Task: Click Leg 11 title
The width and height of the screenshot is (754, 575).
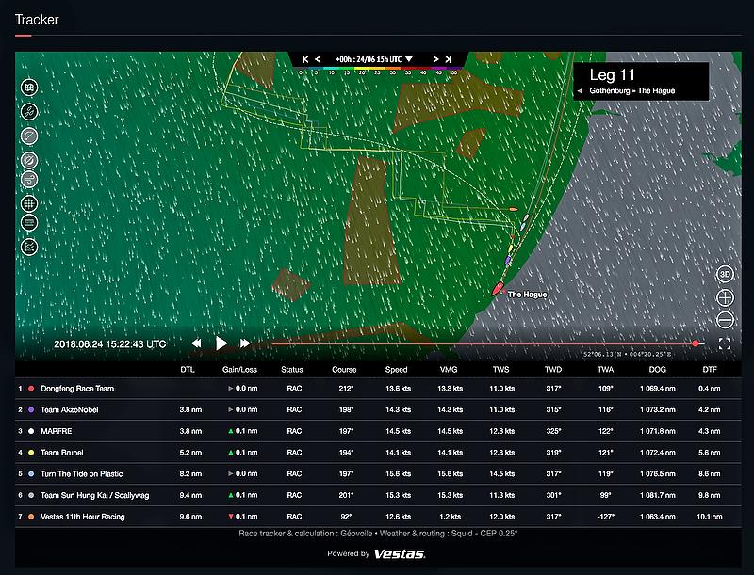Action: pyautogui.click(x=612, y=75)
